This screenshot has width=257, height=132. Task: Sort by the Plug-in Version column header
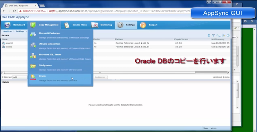click(x=181, y=39)
